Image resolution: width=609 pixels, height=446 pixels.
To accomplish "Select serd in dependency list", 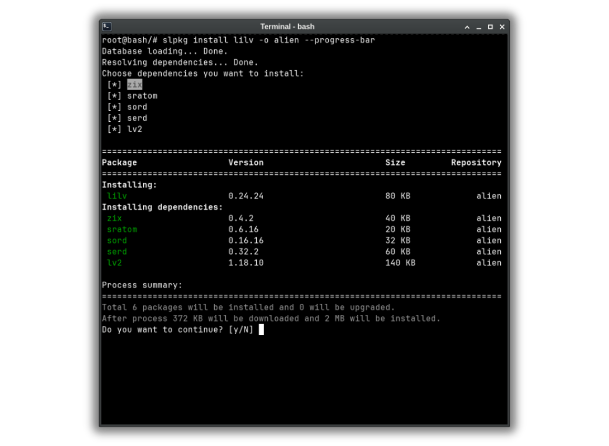I will point(137,118).
